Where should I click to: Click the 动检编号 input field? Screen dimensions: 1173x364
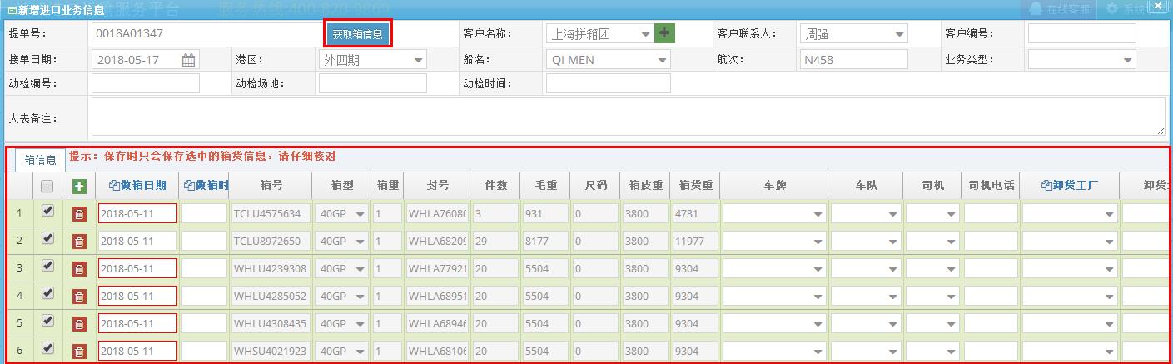(145, 83)
